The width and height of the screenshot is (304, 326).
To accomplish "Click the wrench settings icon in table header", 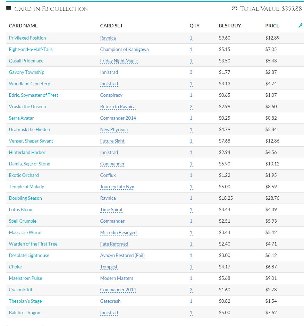I will click(x=301, y=26).
